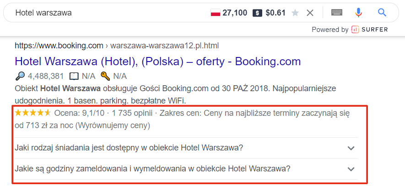Open the Hotel Warszawa Booking.com result title

coord(158,62)
